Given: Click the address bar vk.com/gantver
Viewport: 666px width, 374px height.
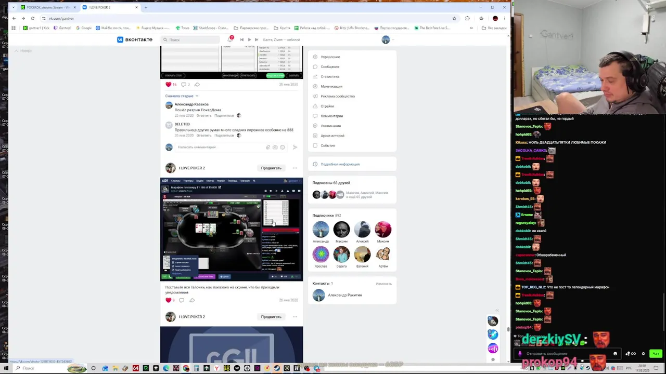Looking at the screenshot, I should tap(61, 18).
